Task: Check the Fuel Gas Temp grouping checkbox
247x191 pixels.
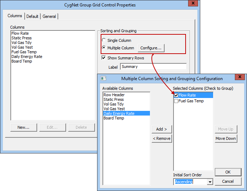Action: [176, 101]
